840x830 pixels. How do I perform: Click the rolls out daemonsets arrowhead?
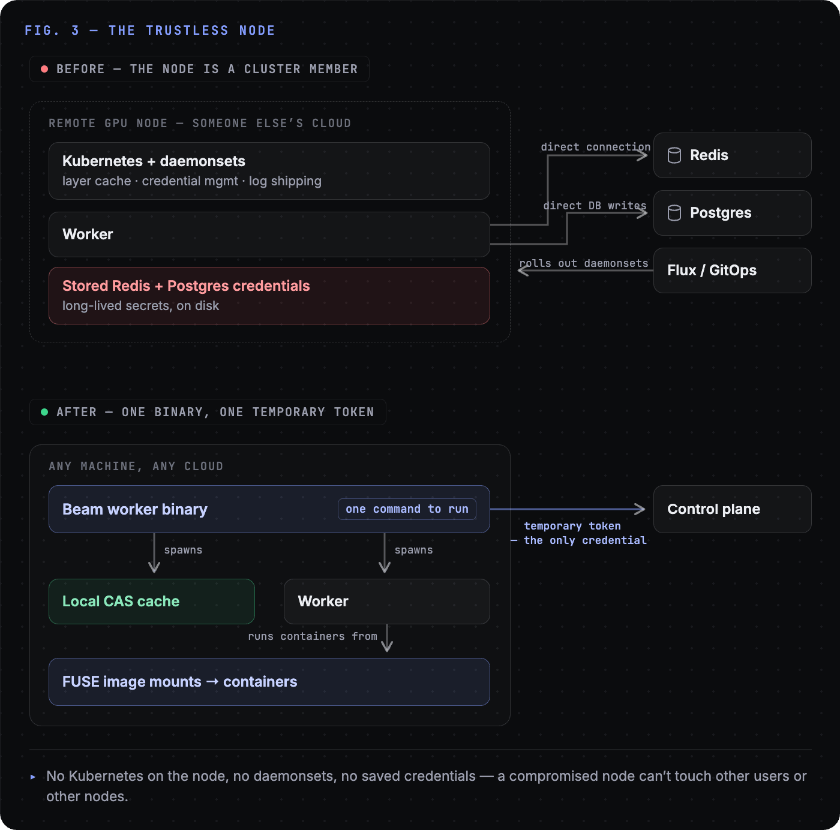coord(523,270)
